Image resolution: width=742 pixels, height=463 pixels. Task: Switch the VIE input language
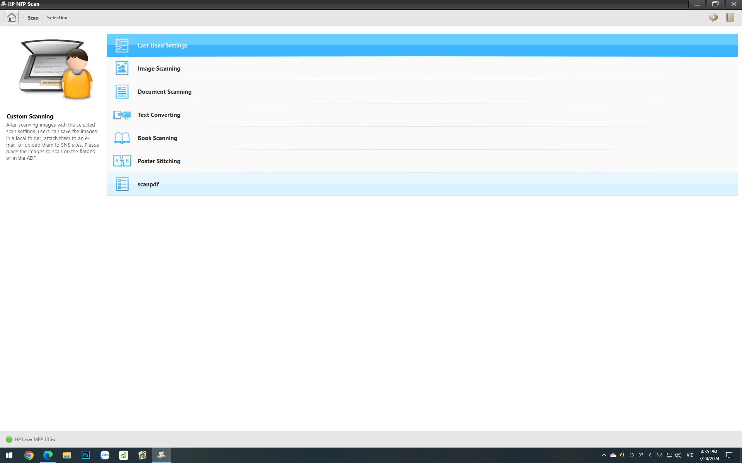pos(690,455)
